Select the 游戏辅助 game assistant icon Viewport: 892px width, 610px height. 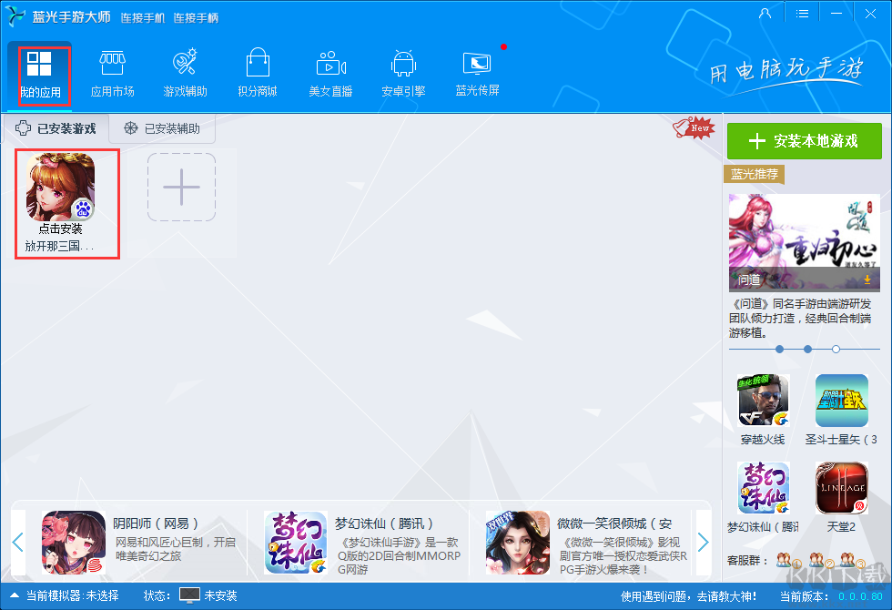coord(185,68)
